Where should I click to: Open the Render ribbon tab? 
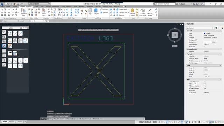click(82, 7)
